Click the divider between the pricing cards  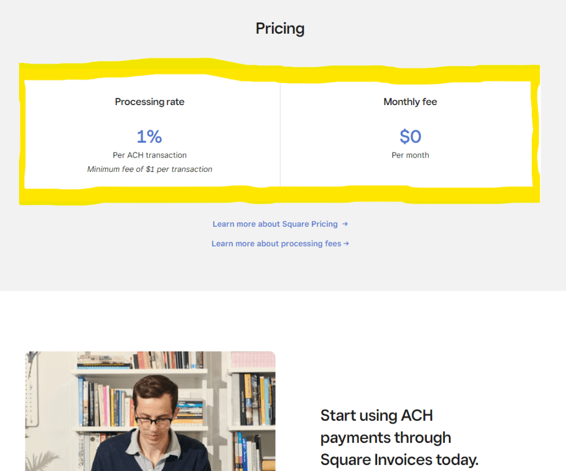pos(280,135)
